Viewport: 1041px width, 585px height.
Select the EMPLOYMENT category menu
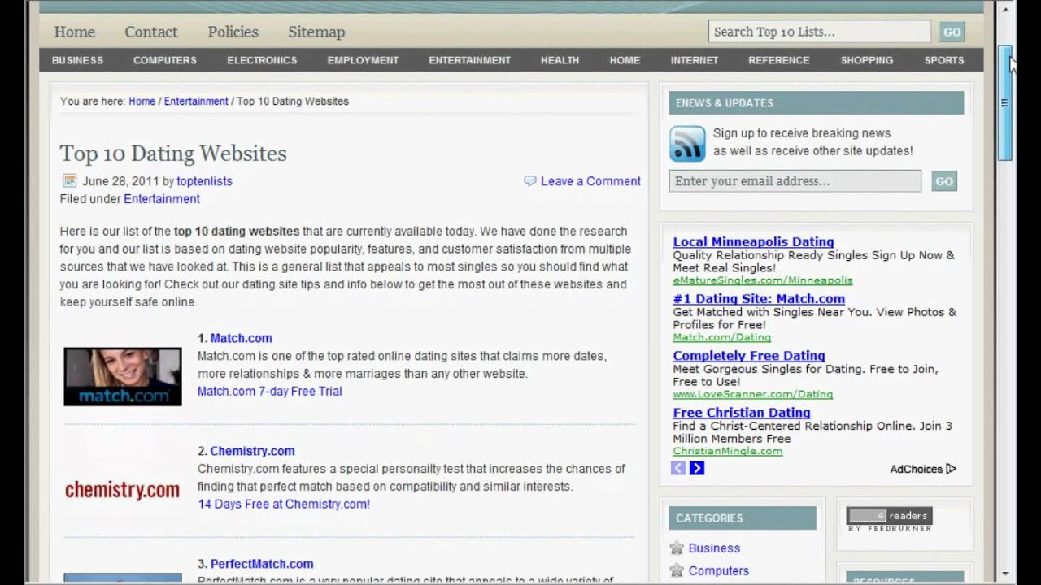pyautogui.click(x=363, y=60)
